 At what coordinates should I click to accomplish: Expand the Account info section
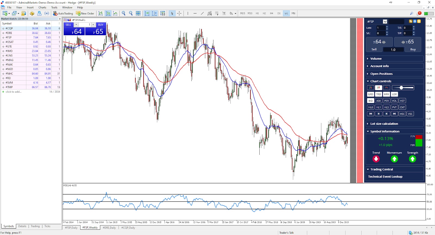pyautogui.click(x=394, y=66)
